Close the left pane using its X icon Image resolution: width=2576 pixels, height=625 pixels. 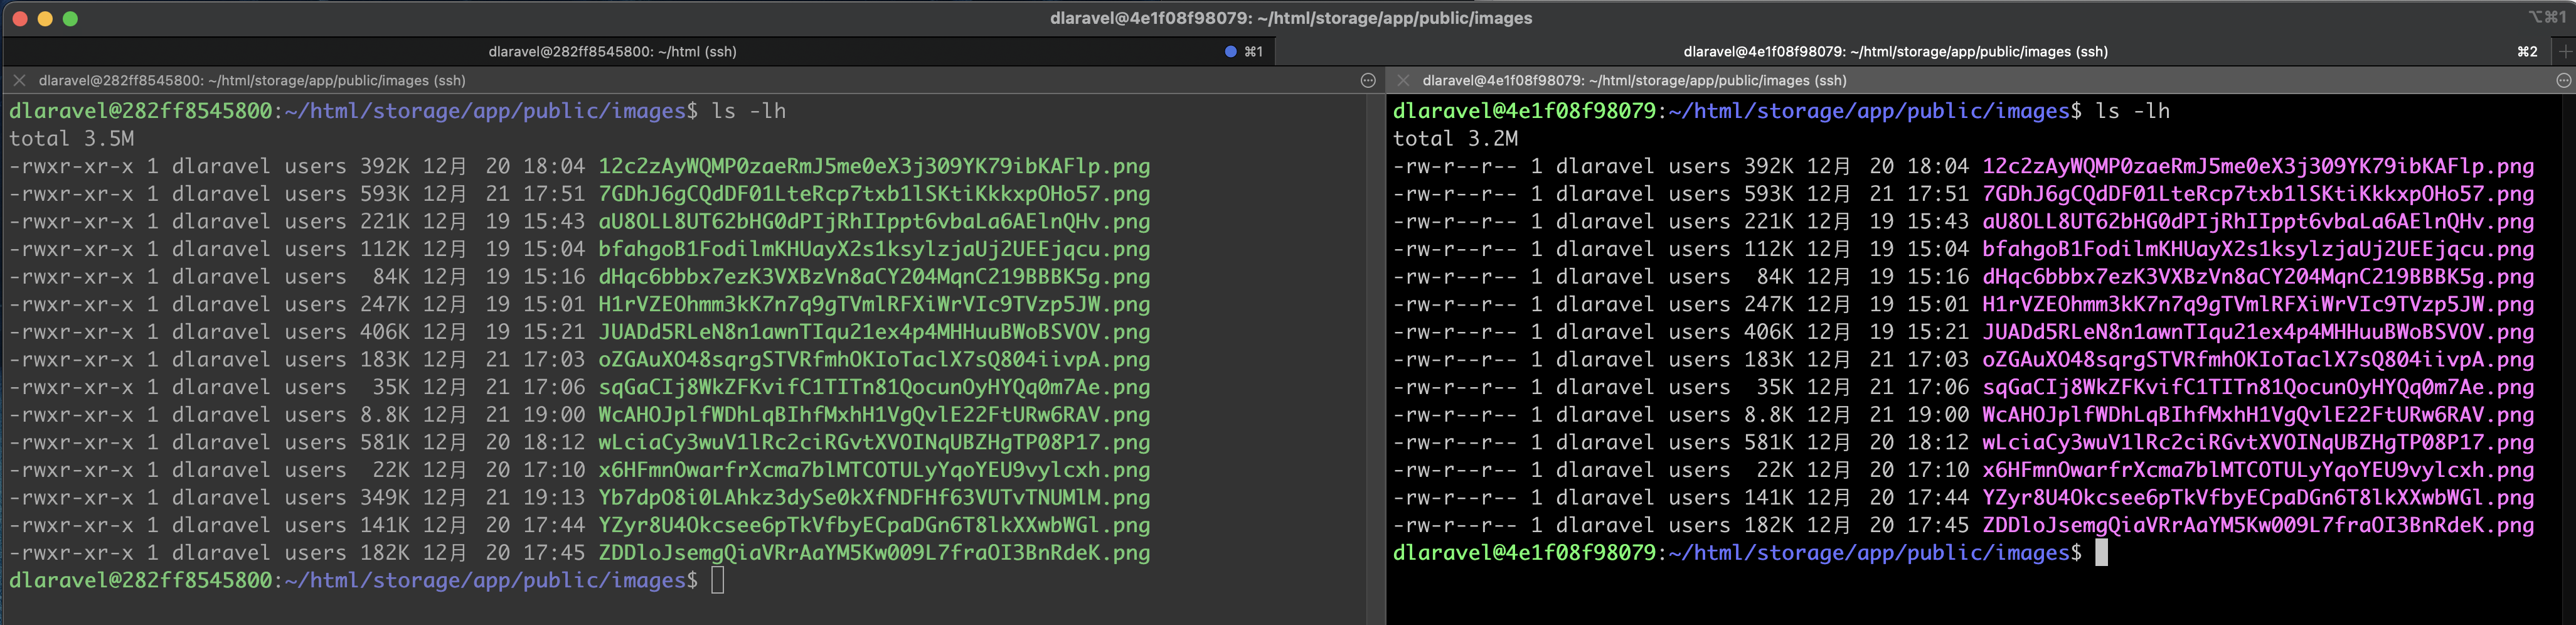coord(19,80)
